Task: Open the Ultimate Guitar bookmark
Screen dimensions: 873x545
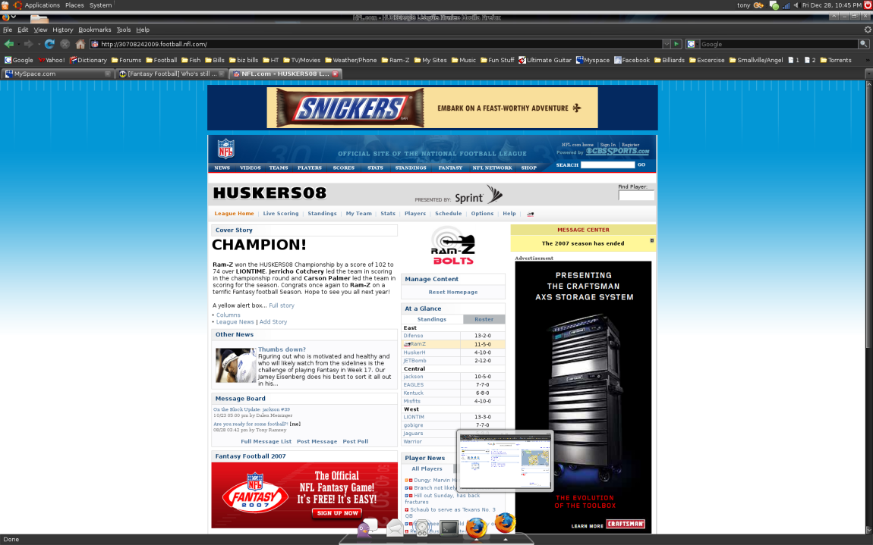Action: tap(544, 60)
